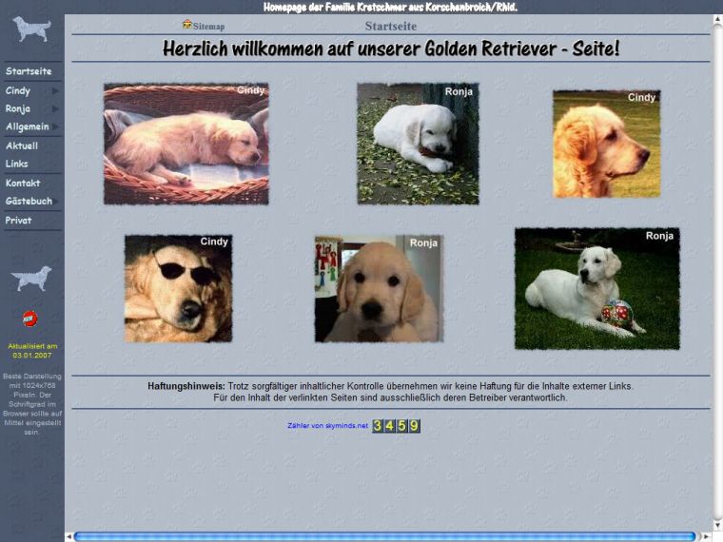This screenshot has height=542, width=723.
Task: Expand the Cindy submenu arrow
Action: 55,91
